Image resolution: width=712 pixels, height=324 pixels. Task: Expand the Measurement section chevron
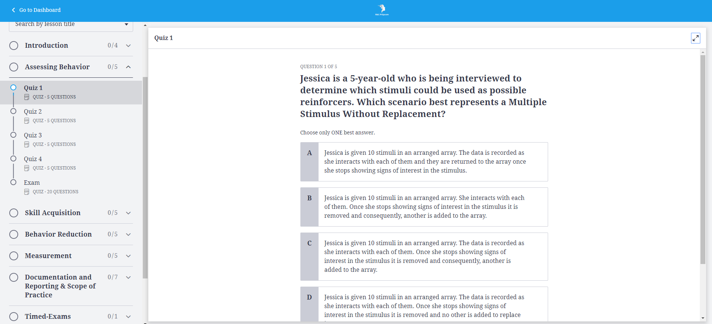tap(128, 256)
